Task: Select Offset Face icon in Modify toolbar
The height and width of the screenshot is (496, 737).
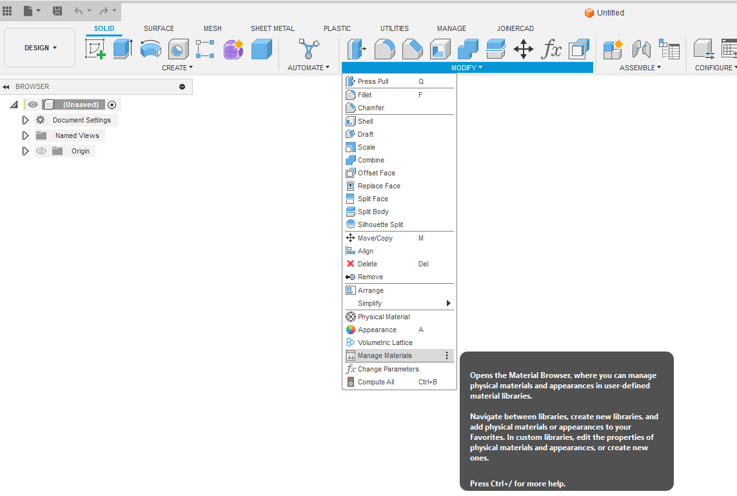Action: (x=579, y=49)
